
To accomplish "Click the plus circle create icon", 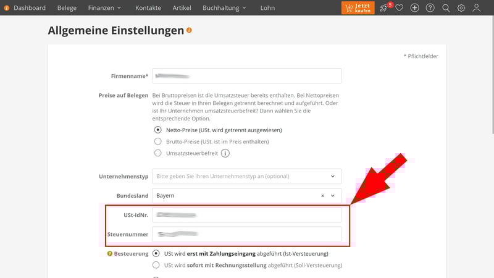I will pos(415,8).
